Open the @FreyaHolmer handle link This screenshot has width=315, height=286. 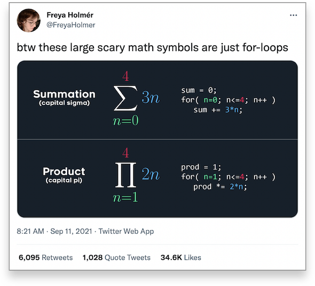tap(70, 25)
